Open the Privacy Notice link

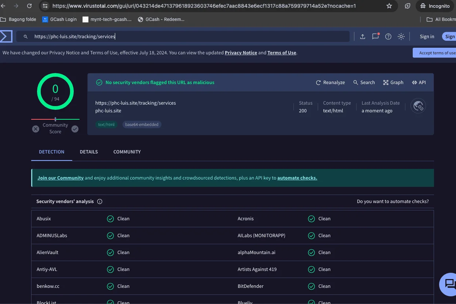pos(241,53)
